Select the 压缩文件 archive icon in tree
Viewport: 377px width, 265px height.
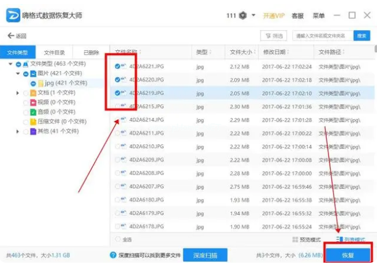click(33, 122)
